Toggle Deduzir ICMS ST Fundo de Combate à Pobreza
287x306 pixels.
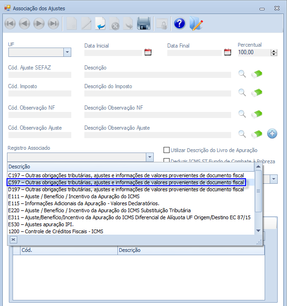(166, 160)
